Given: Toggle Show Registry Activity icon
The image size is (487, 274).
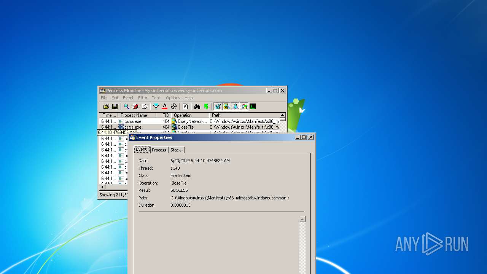Looking at the screenshot, I should point(218,107).
